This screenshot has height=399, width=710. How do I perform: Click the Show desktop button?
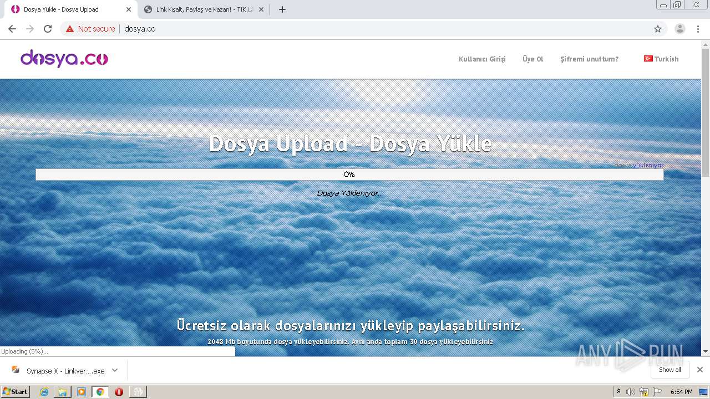pos(704,392)
